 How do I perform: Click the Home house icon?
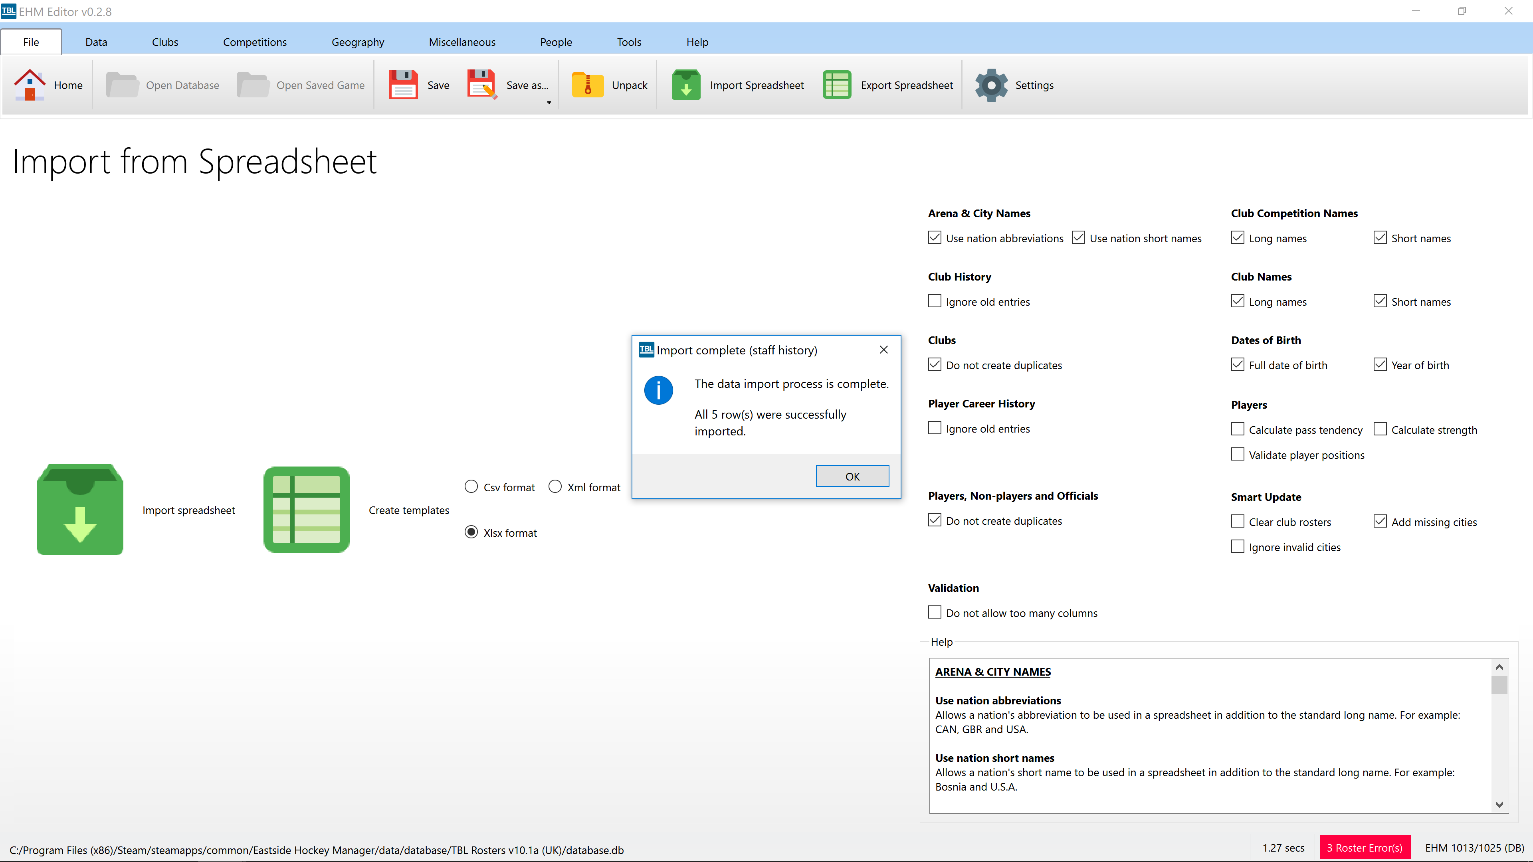point(30,85)
